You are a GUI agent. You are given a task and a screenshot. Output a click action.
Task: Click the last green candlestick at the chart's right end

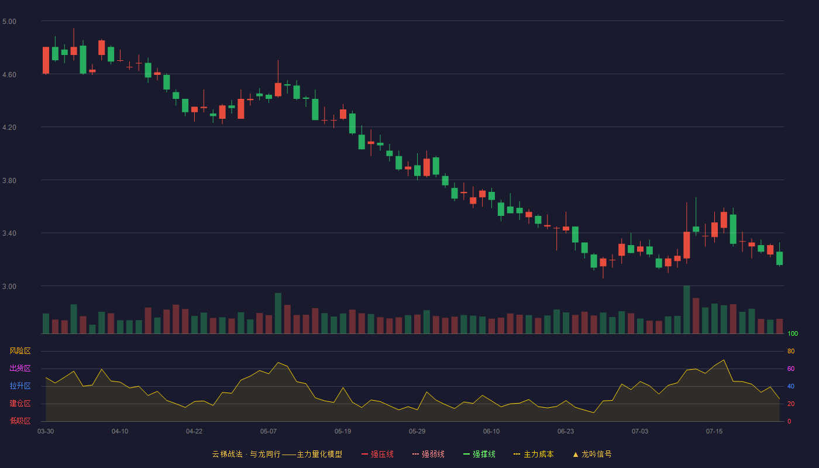(x=779, y=258)
